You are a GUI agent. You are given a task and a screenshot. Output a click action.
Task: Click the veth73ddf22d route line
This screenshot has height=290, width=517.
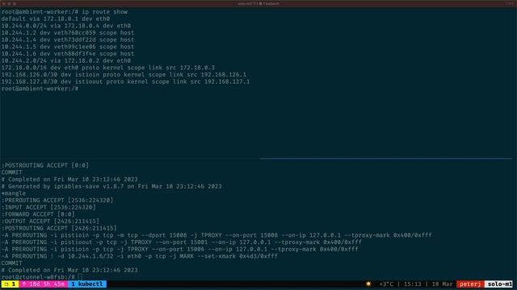(x=68, y=39)
